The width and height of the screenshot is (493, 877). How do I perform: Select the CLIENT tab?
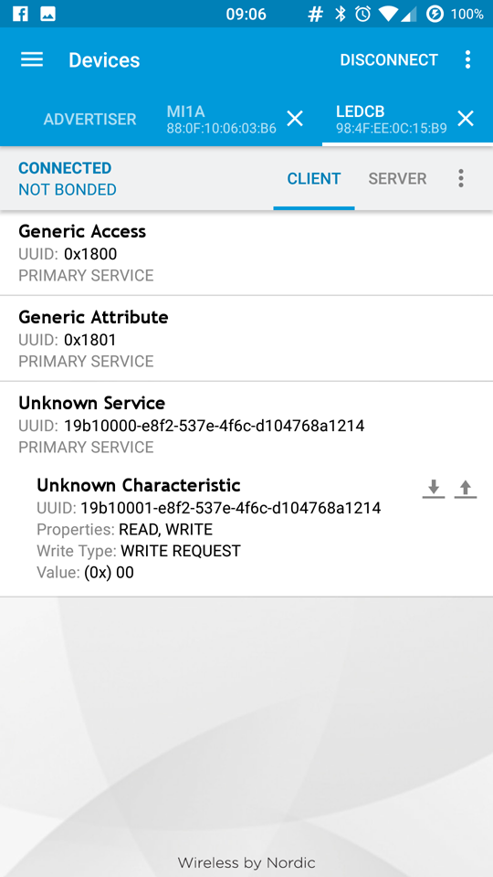[313, 179]
